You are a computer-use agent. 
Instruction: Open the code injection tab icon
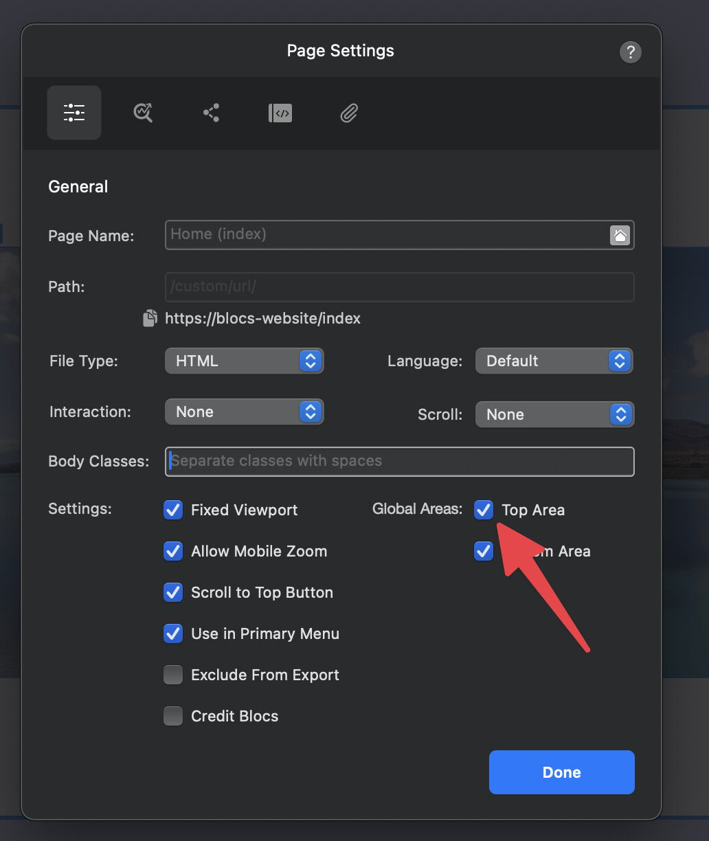click(x=280, y=113)
